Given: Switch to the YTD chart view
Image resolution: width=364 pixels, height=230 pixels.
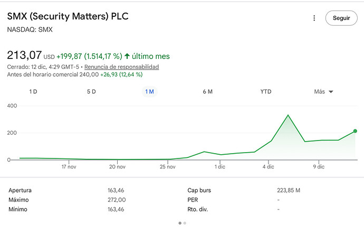Looking at the screenshot, I should click(x=266, y=92).
